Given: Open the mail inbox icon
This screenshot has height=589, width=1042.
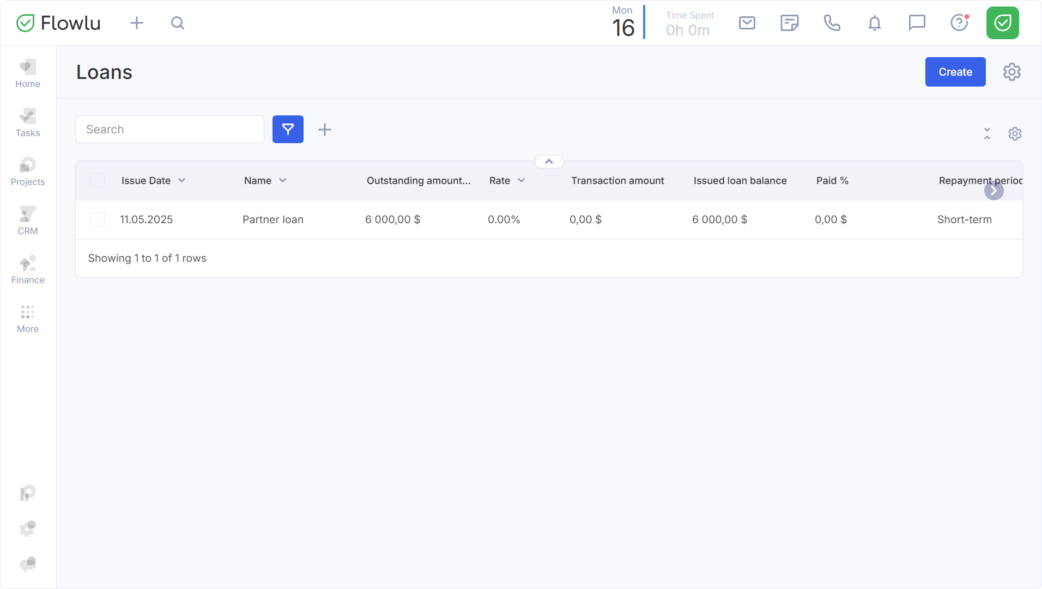Looking at the screenshot, I should (747, 23).
